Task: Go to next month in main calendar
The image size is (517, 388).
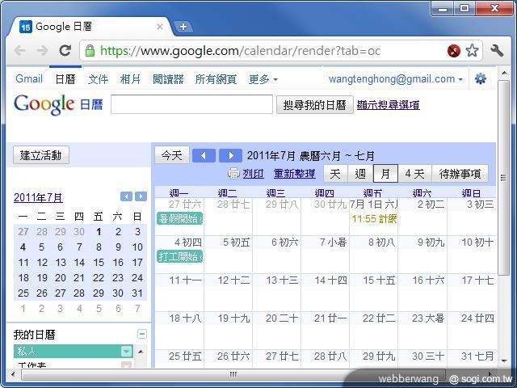Action: tap(230, 155)
